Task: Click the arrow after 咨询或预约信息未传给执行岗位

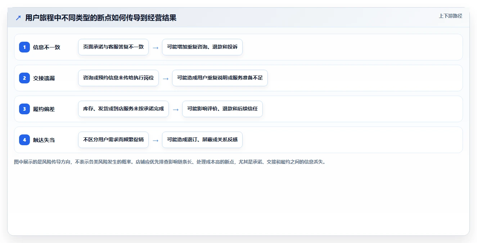Action: 166,78
